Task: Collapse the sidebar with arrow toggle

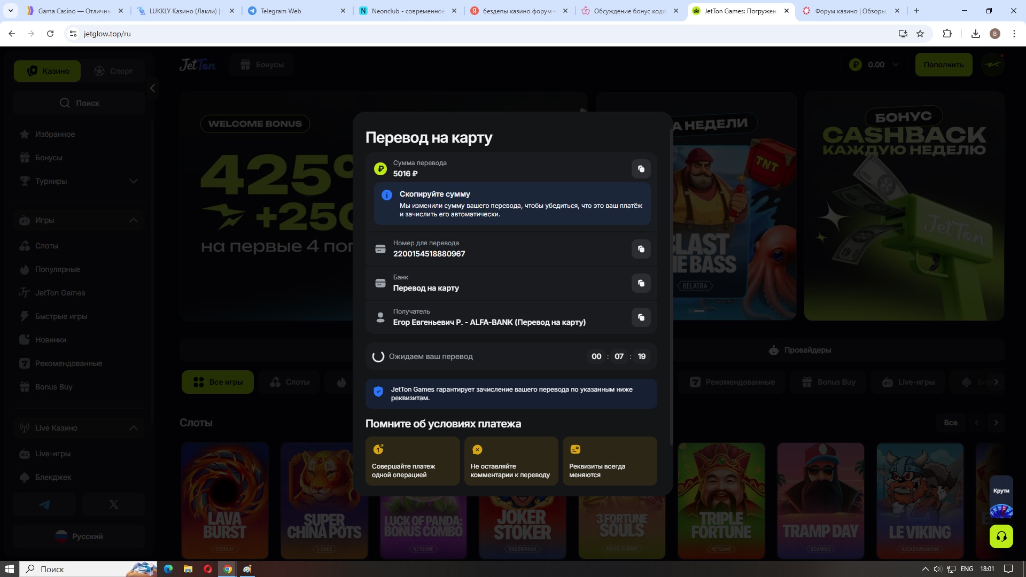Action: pyautogui.click(x=153, y=88)
